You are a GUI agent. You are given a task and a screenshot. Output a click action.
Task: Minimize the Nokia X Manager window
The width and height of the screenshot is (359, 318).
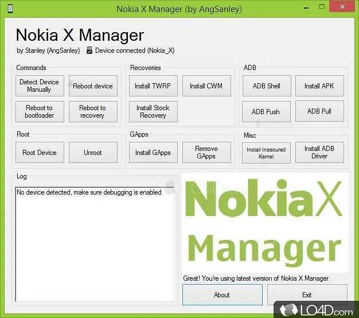(306, 7)
